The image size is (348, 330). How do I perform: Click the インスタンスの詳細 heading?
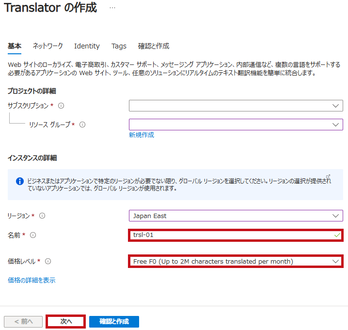32,158
